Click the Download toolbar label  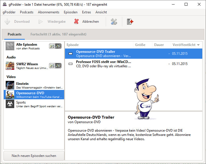(x=22, y=22)
